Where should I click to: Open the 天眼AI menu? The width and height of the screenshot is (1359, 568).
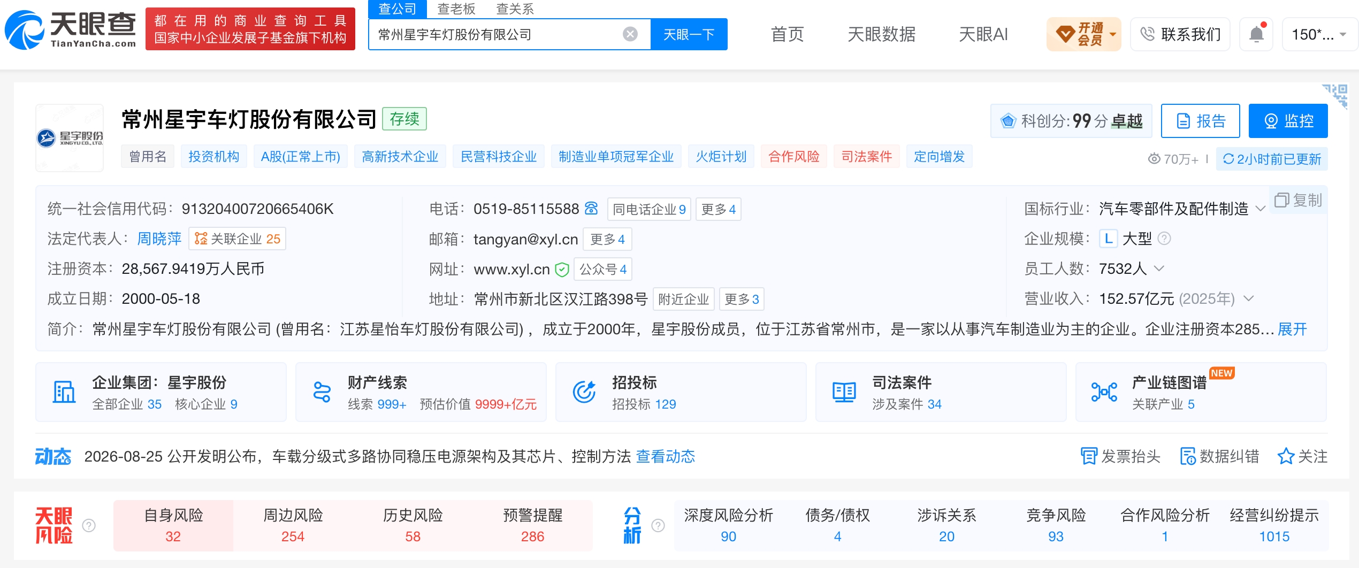tap(983, 34)
